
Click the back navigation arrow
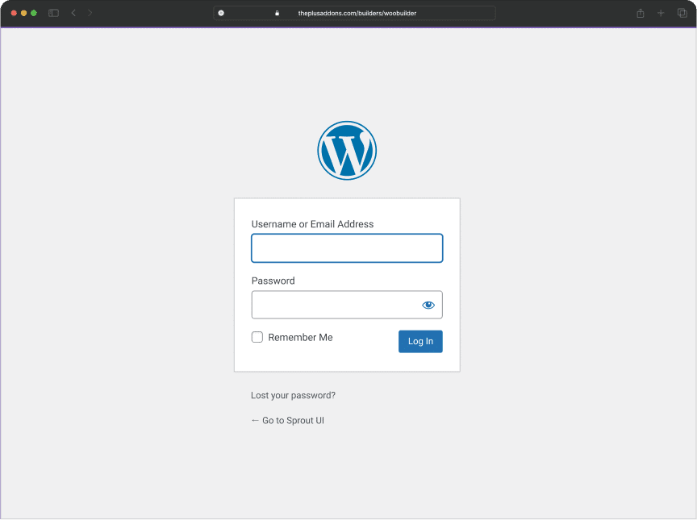pos(73,13)
